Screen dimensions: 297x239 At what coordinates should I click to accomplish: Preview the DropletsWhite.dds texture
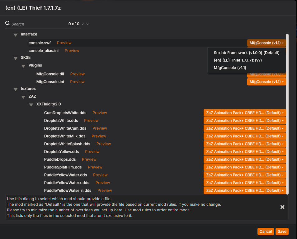[91, 121]
